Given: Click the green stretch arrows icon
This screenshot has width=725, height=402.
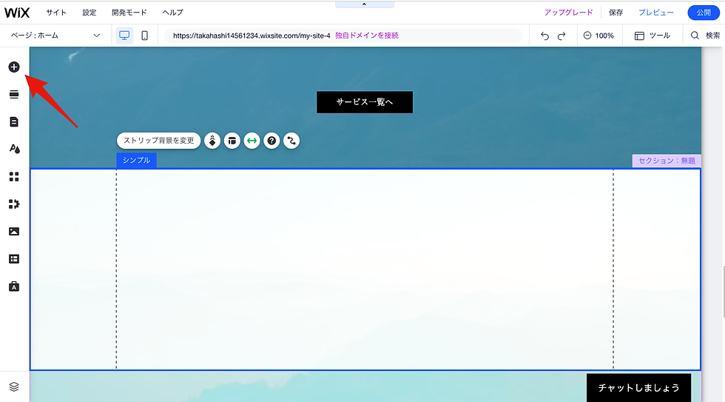Looking at the screenshot, I should 252,141.
